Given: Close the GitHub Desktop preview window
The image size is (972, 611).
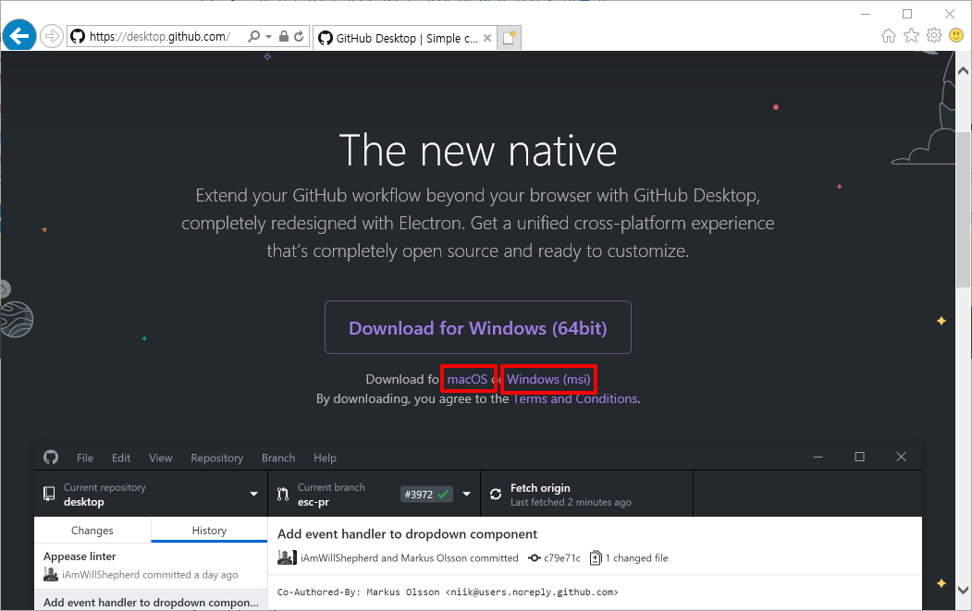Looking at the screenshot, I should 902,457.
